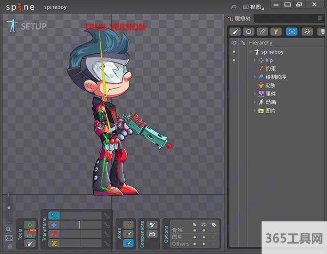Viewport: 327px width, 254px height.
Task: Select the Rotate transform tool
Action: click(x=54, y=216)
